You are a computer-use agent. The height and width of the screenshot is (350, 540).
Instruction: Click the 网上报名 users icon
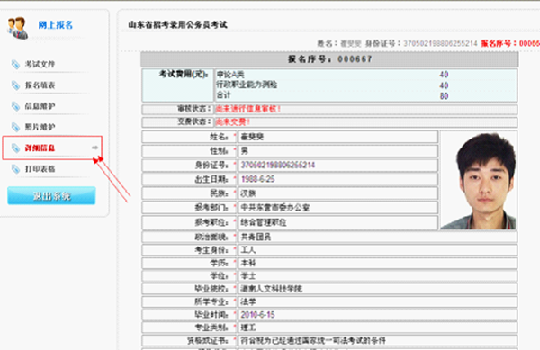point(18,28)
